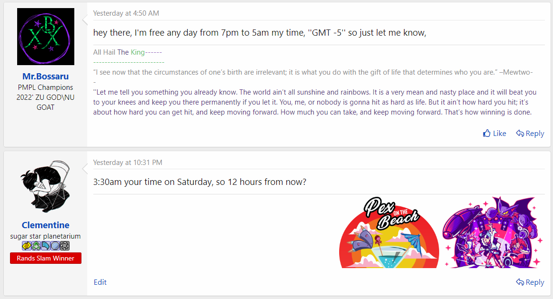Click the thumbs-up Like icon on Mr.Bossaru's post
This screenshot has width=553, height=299.
click(487, 134)
